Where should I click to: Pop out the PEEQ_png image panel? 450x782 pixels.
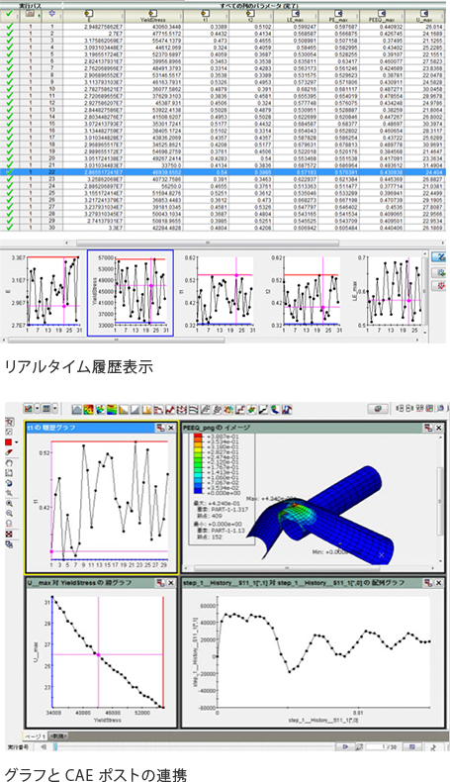[x=428, y=428]
